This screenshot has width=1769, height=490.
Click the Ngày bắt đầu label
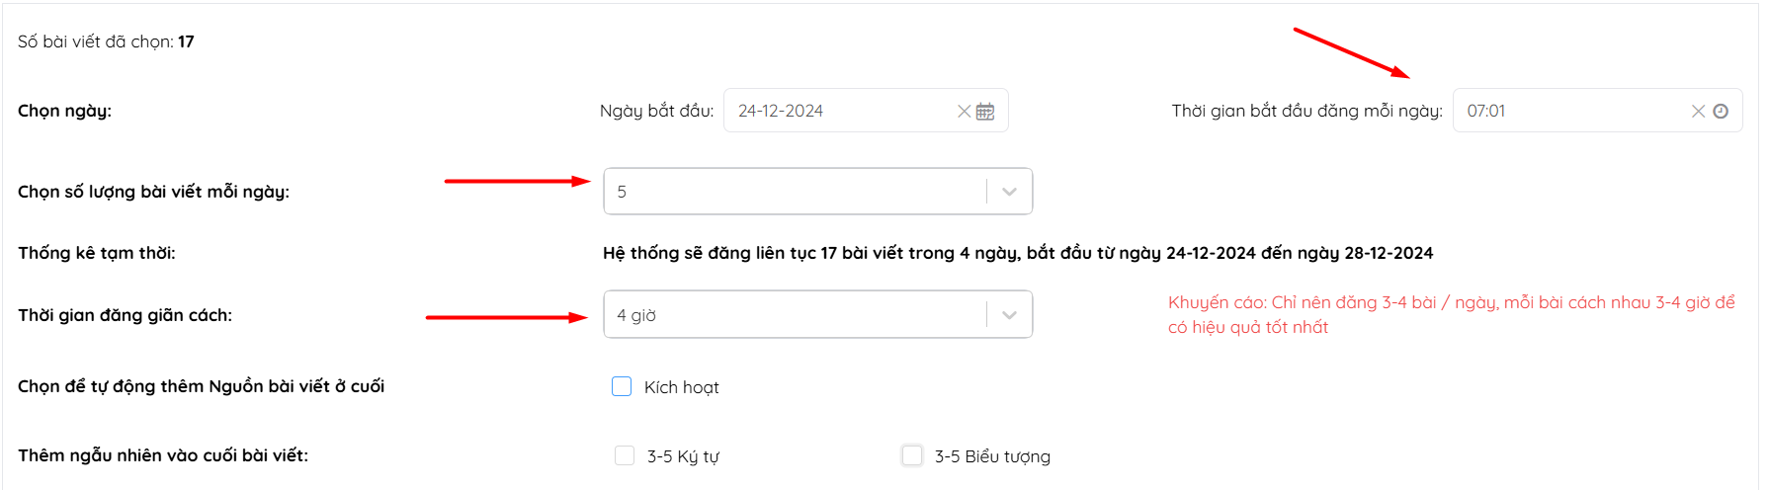657,111
